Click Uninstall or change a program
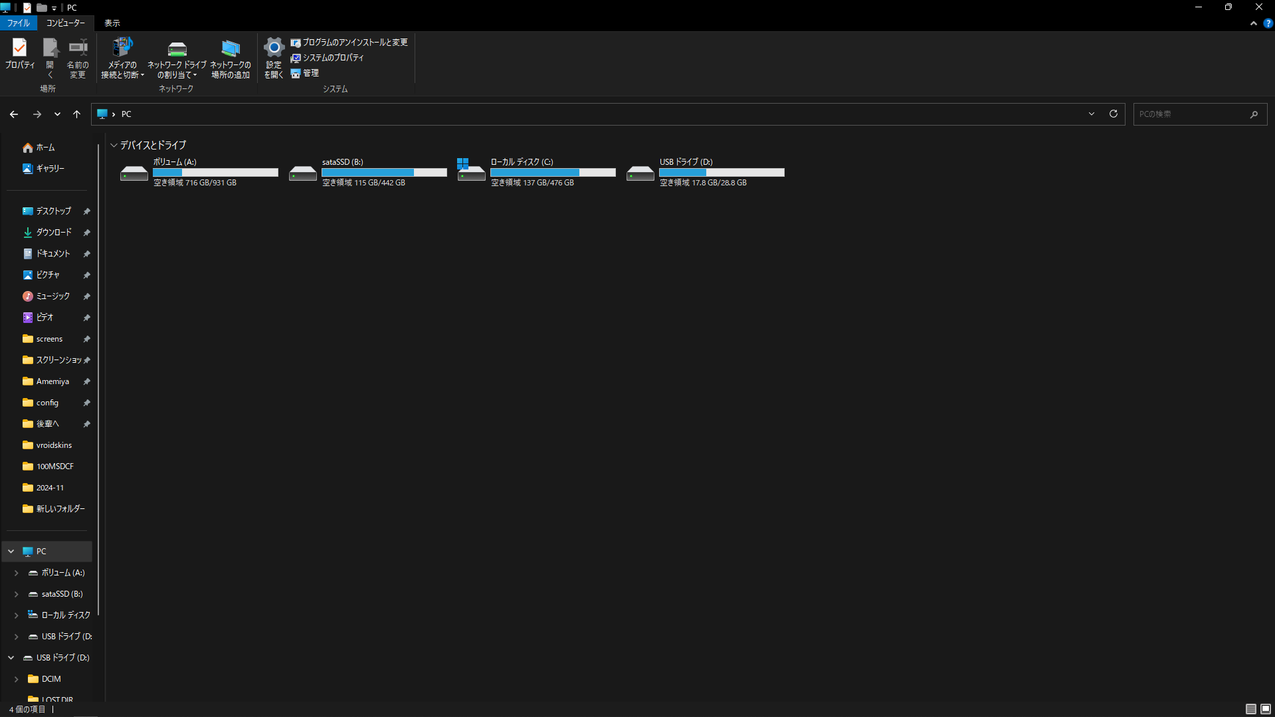The width and height of the screenshot is (1275, 717). click(349, 43)
